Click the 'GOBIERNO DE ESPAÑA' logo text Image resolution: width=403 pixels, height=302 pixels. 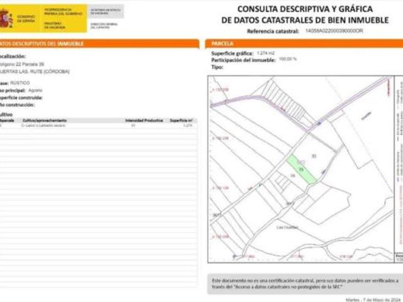click(26, 19)
